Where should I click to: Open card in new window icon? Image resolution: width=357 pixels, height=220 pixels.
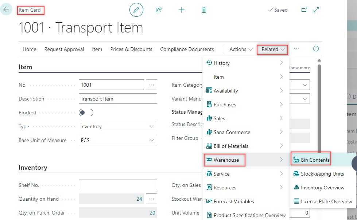304,10
